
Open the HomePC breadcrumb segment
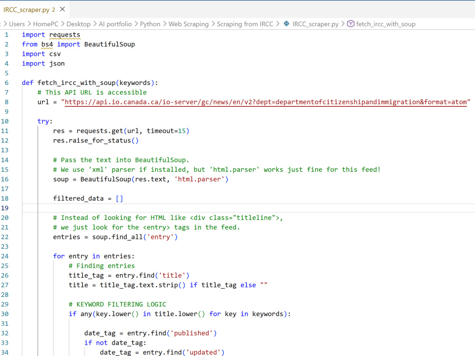[x=46, y=24]
